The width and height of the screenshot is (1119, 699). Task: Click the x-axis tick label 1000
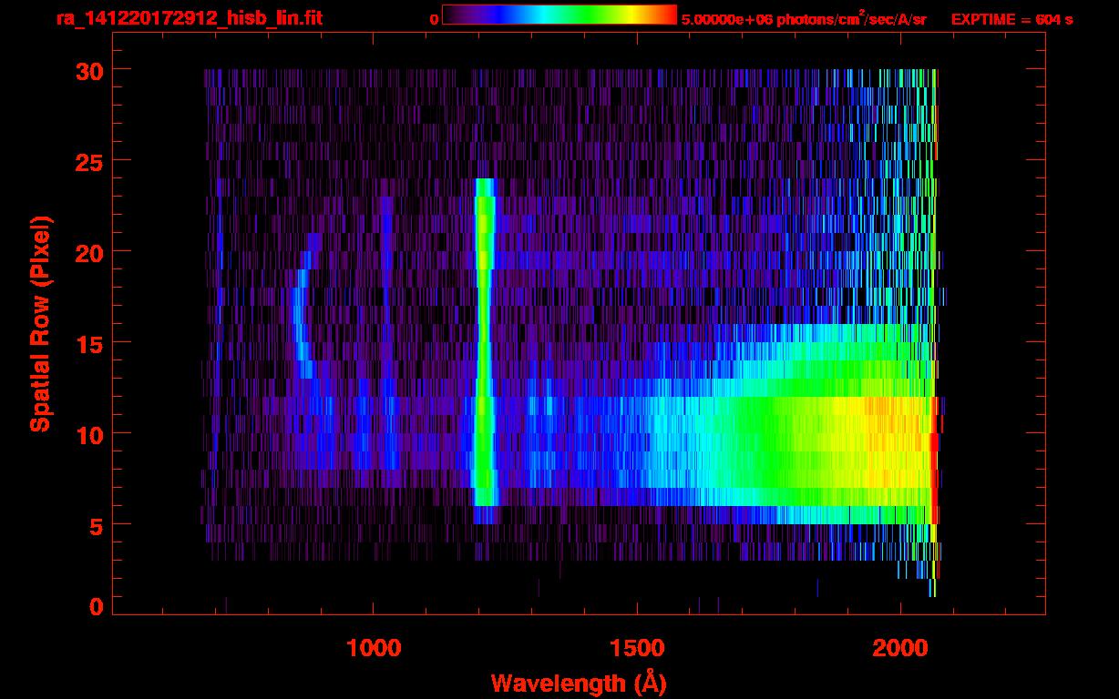pos(374,648)
